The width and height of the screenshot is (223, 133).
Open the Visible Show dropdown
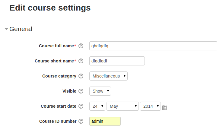tap(100, 91)
